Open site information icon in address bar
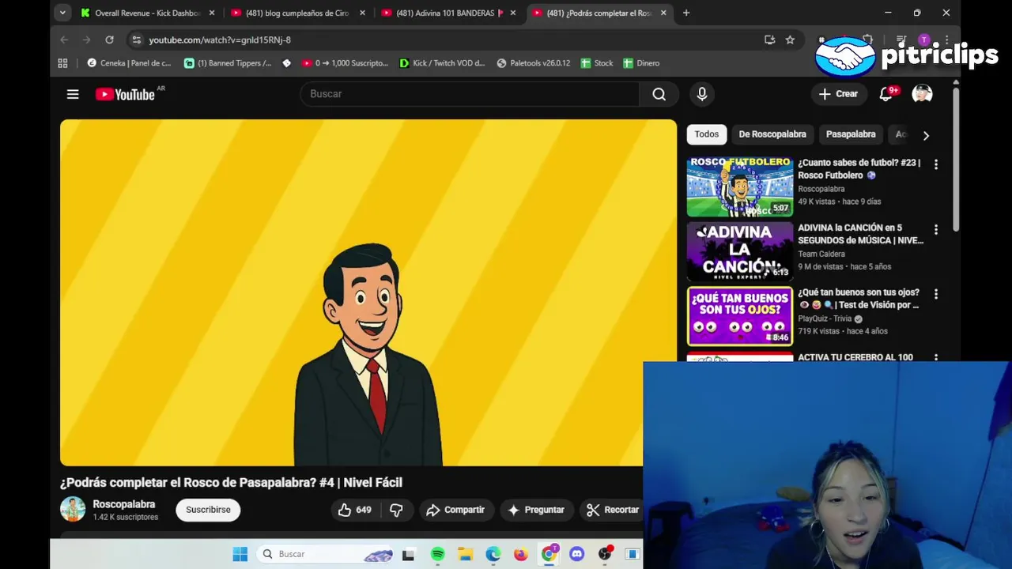 (x=137, y=40)
